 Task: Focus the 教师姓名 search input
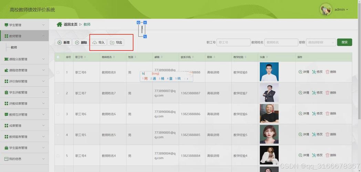281,42
